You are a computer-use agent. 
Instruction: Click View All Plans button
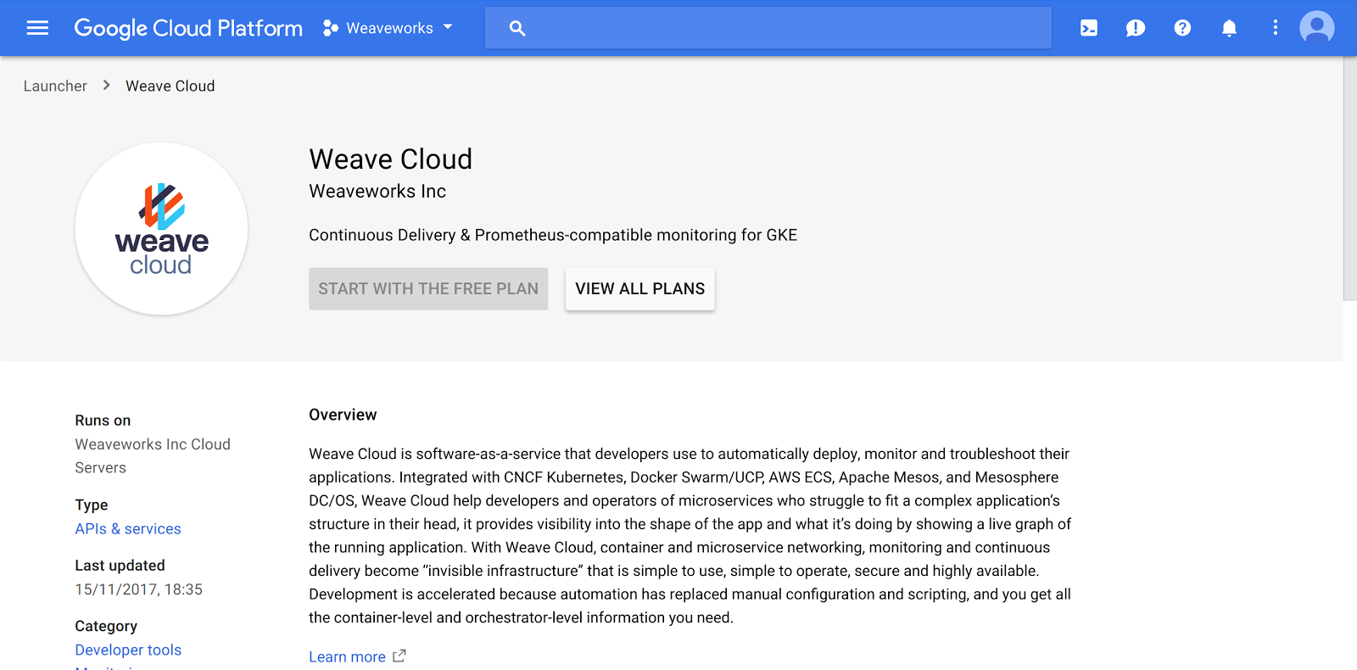tap(640, 288)
